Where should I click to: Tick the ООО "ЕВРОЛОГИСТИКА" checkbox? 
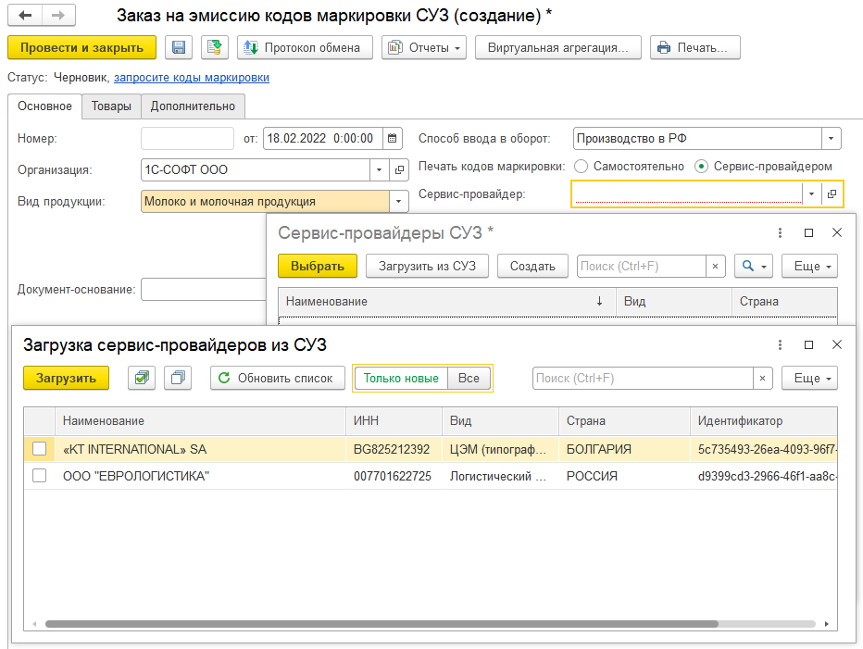pos(39,476)
